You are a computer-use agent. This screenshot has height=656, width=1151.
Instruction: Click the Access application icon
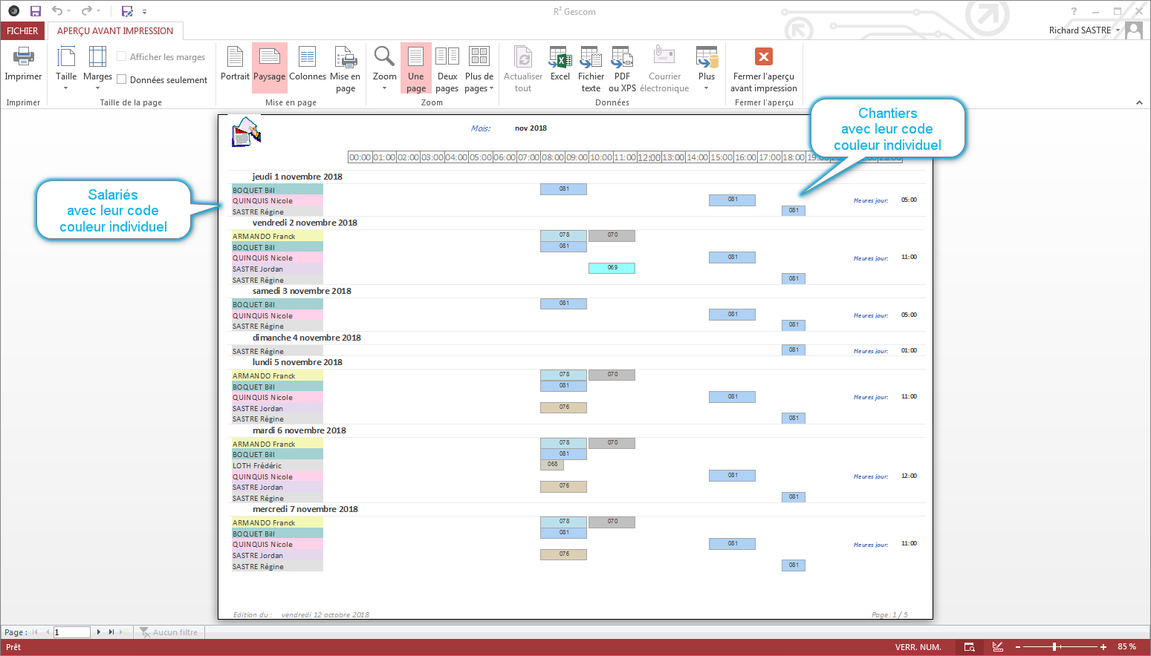pos(13,11)
